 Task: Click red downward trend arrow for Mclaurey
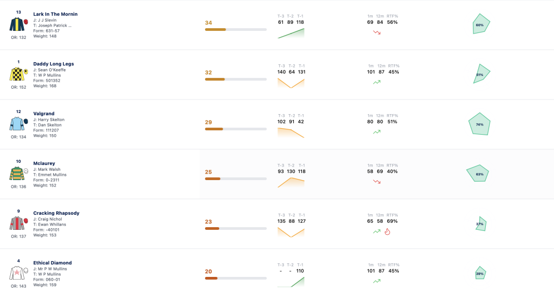377,182
